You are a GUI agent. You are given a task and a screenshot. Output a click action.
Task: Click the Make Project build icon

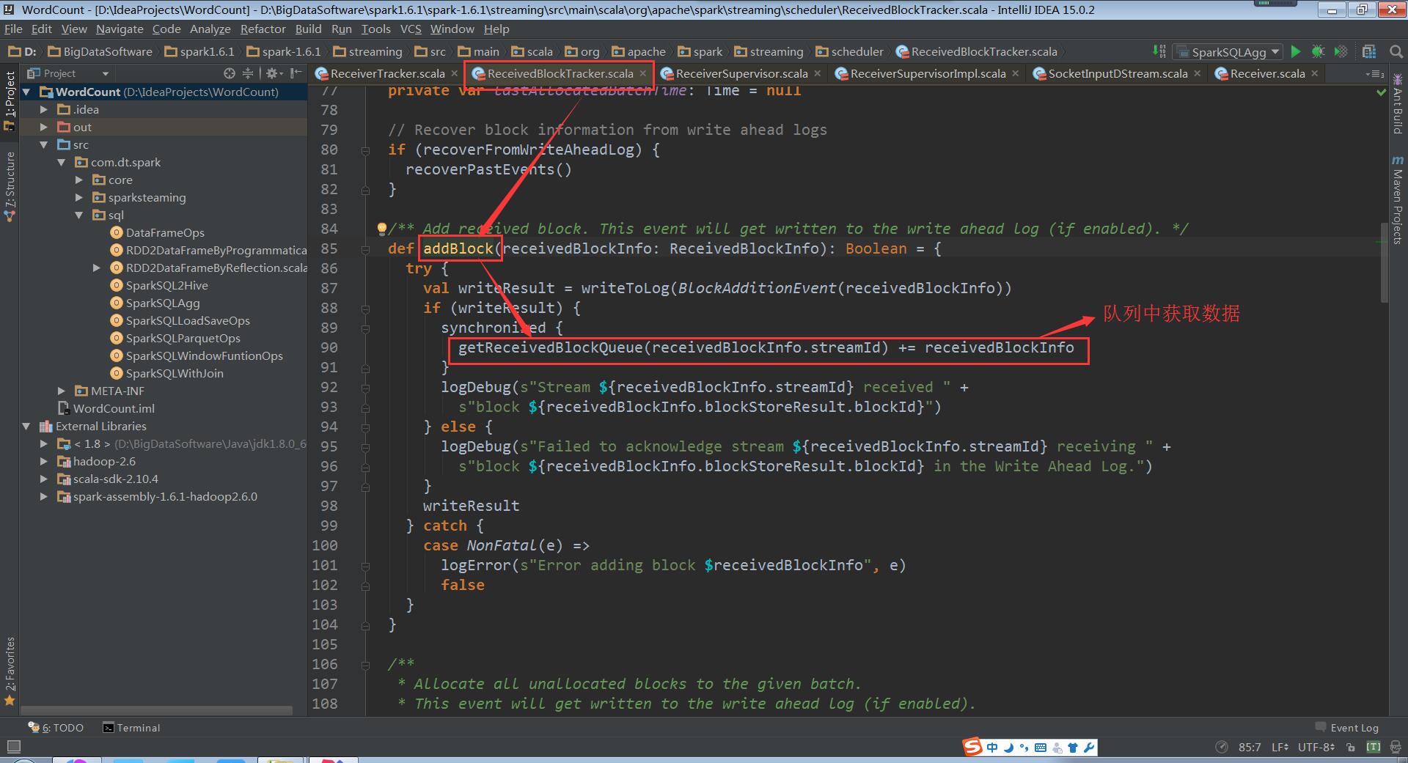tap(1159, 51)
